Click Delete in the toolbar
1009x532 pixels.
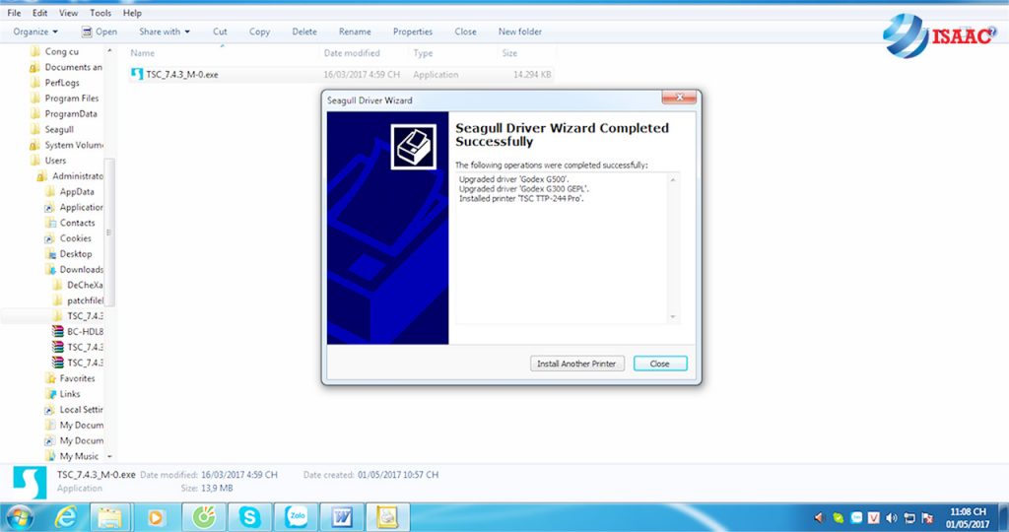pyautogui.click(x=304, y=32)
